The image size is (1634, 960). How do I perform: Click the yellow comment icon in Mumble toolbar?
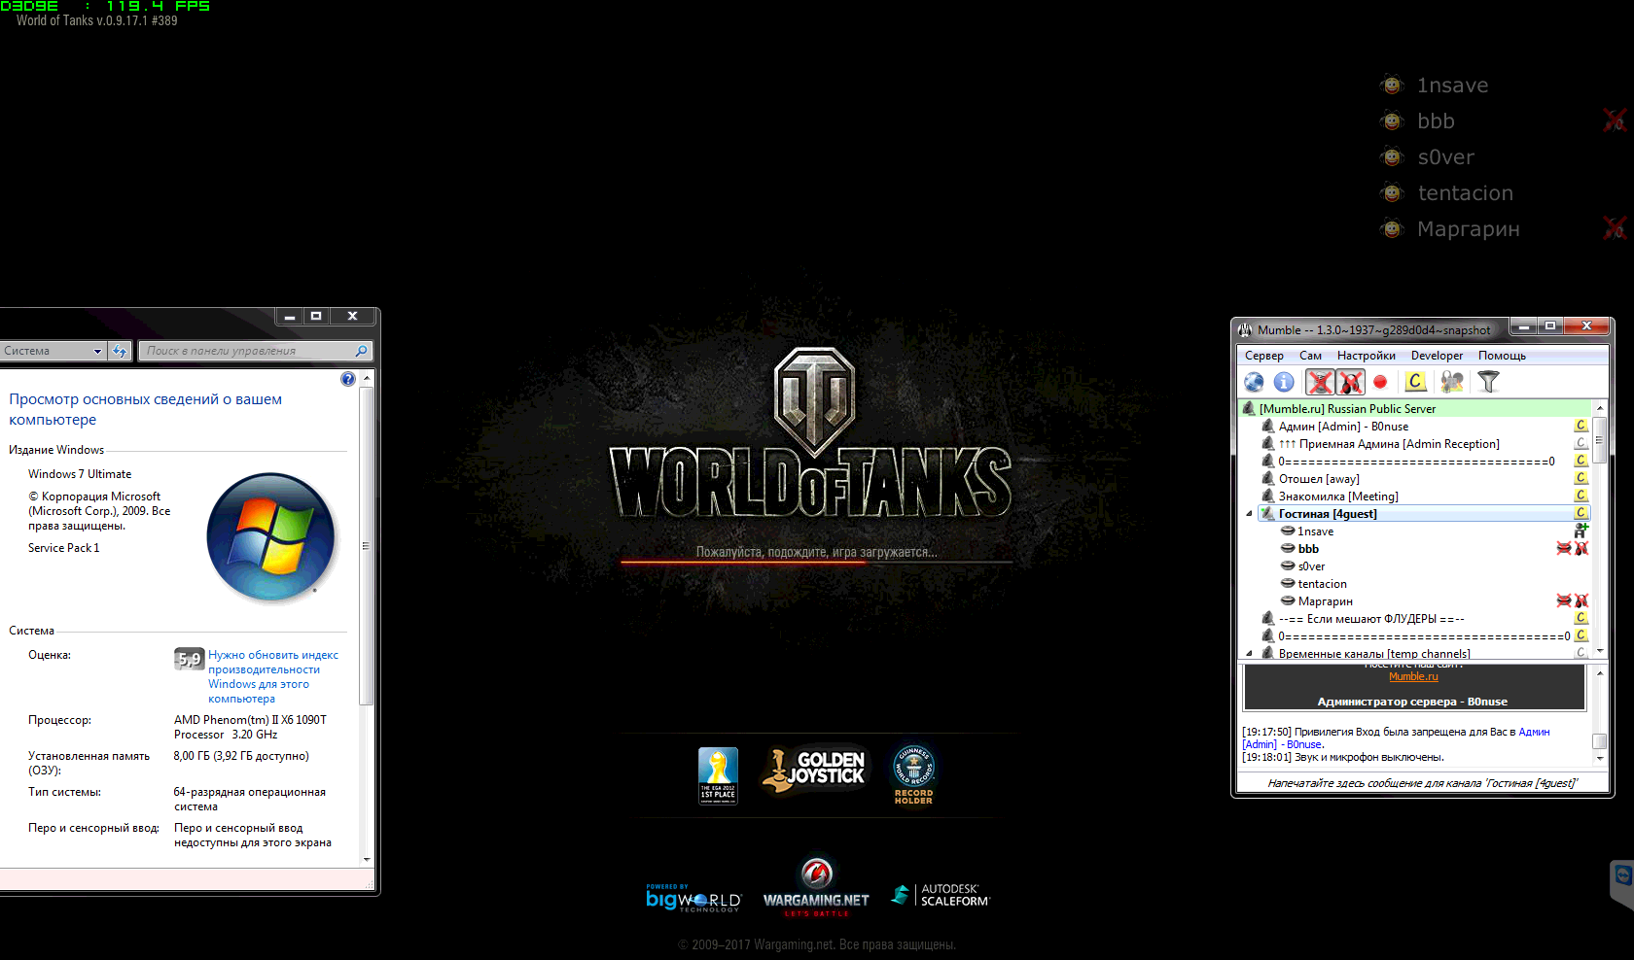pyautogui.click(x=1415, y=383)
